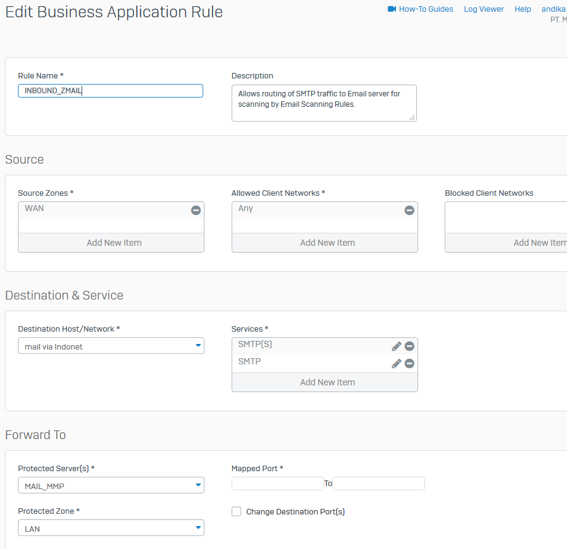Enable Change Destination Port(s) checkbox
This screenshot has width=567, height=549.
[x=237, y=511]
